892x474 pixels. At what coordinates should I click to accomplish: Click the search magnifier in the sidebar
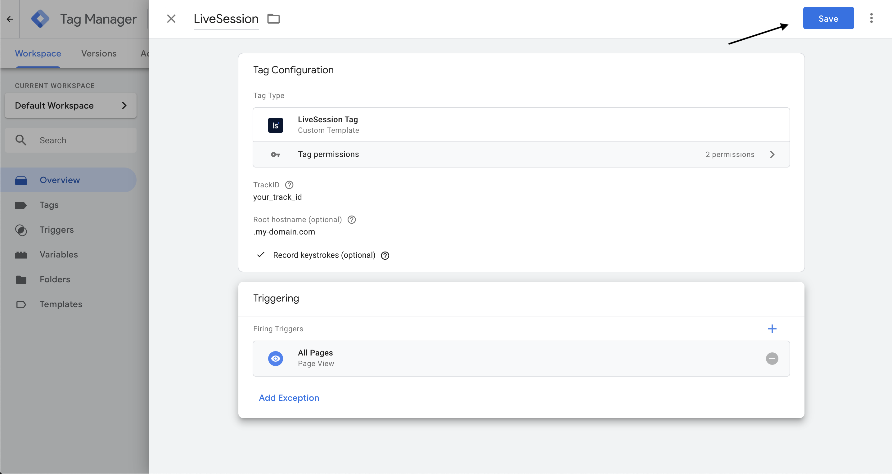pyautogui.click(x=21, y=140)
